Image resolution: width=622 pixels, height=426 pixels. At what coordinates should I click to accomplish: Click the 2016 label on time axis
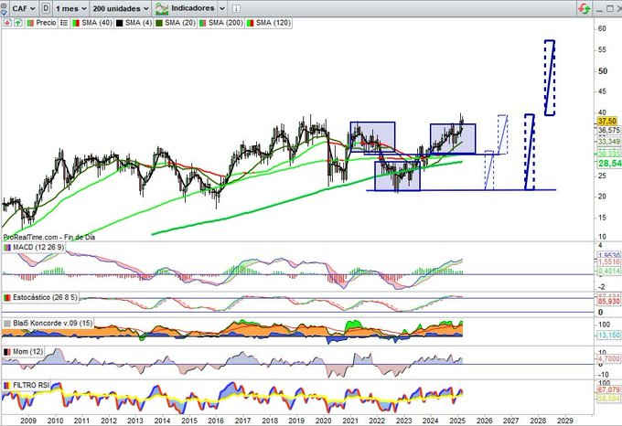point(215,421)
